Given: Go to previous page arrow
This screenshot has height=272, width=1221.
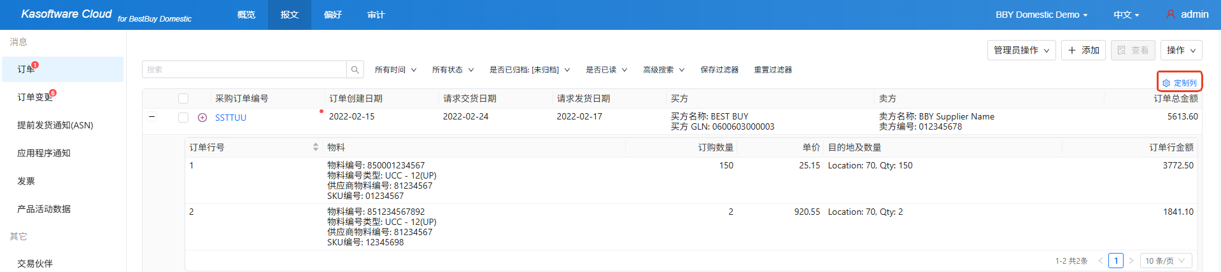Looking at the screenshot, I should 1100,261.
